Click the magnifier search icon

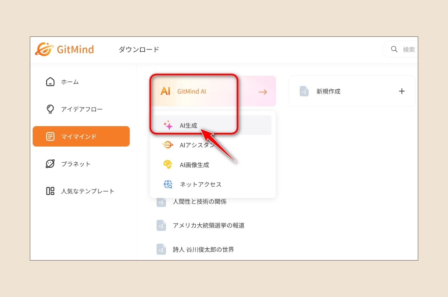(x=394, y=49)
